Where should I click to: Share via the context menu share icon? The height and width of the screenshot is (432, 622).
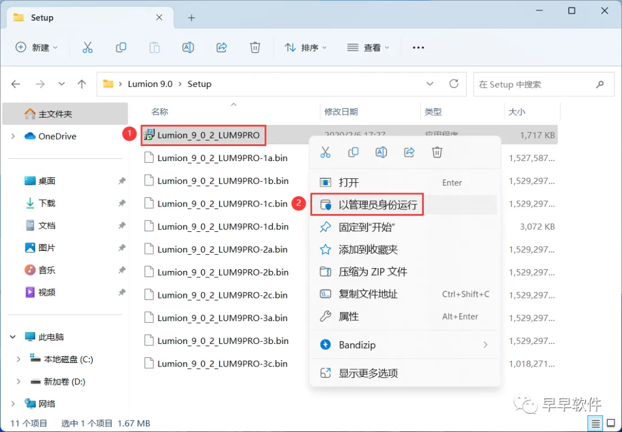pyautogui.click(x=409, y=152)
